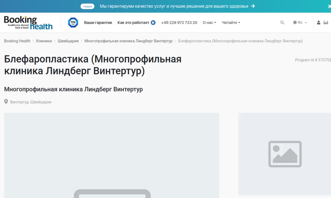Viewport: 331px width, 198px height.
Task: Click the play icon beside Как это работает
Action: [x=153, y=23]
